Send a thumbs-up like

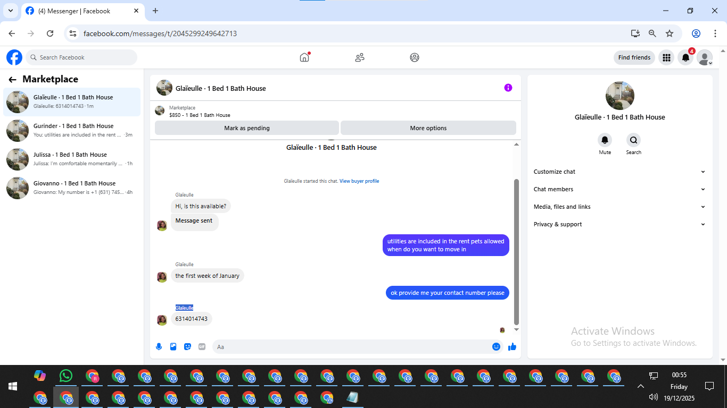(512, 346)
